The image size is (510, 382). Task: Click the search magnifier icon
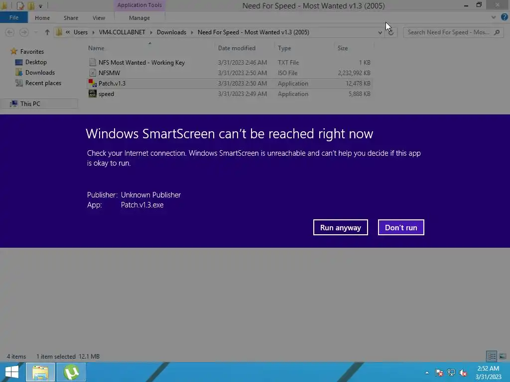(497, 32)
